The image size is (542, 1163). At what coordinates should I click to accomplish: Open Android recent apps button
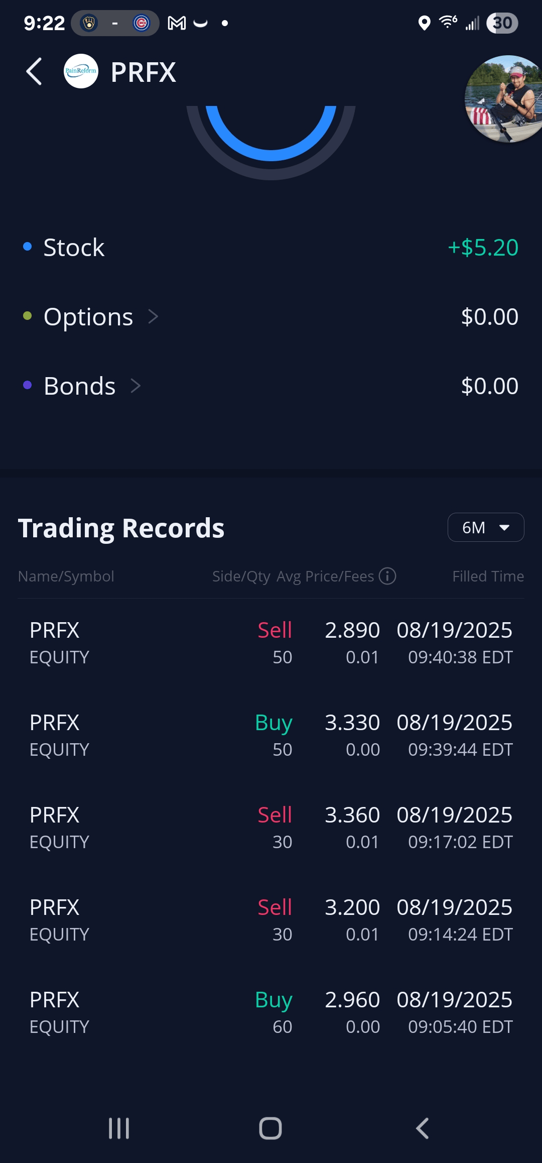pos(119,1128)
